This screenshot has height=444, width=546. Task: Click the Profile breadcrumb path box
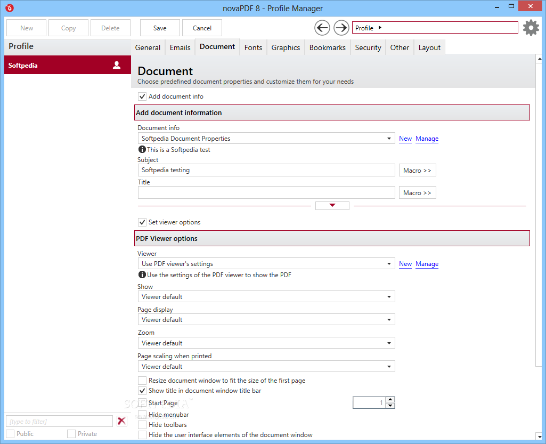(x=435, y=28)
